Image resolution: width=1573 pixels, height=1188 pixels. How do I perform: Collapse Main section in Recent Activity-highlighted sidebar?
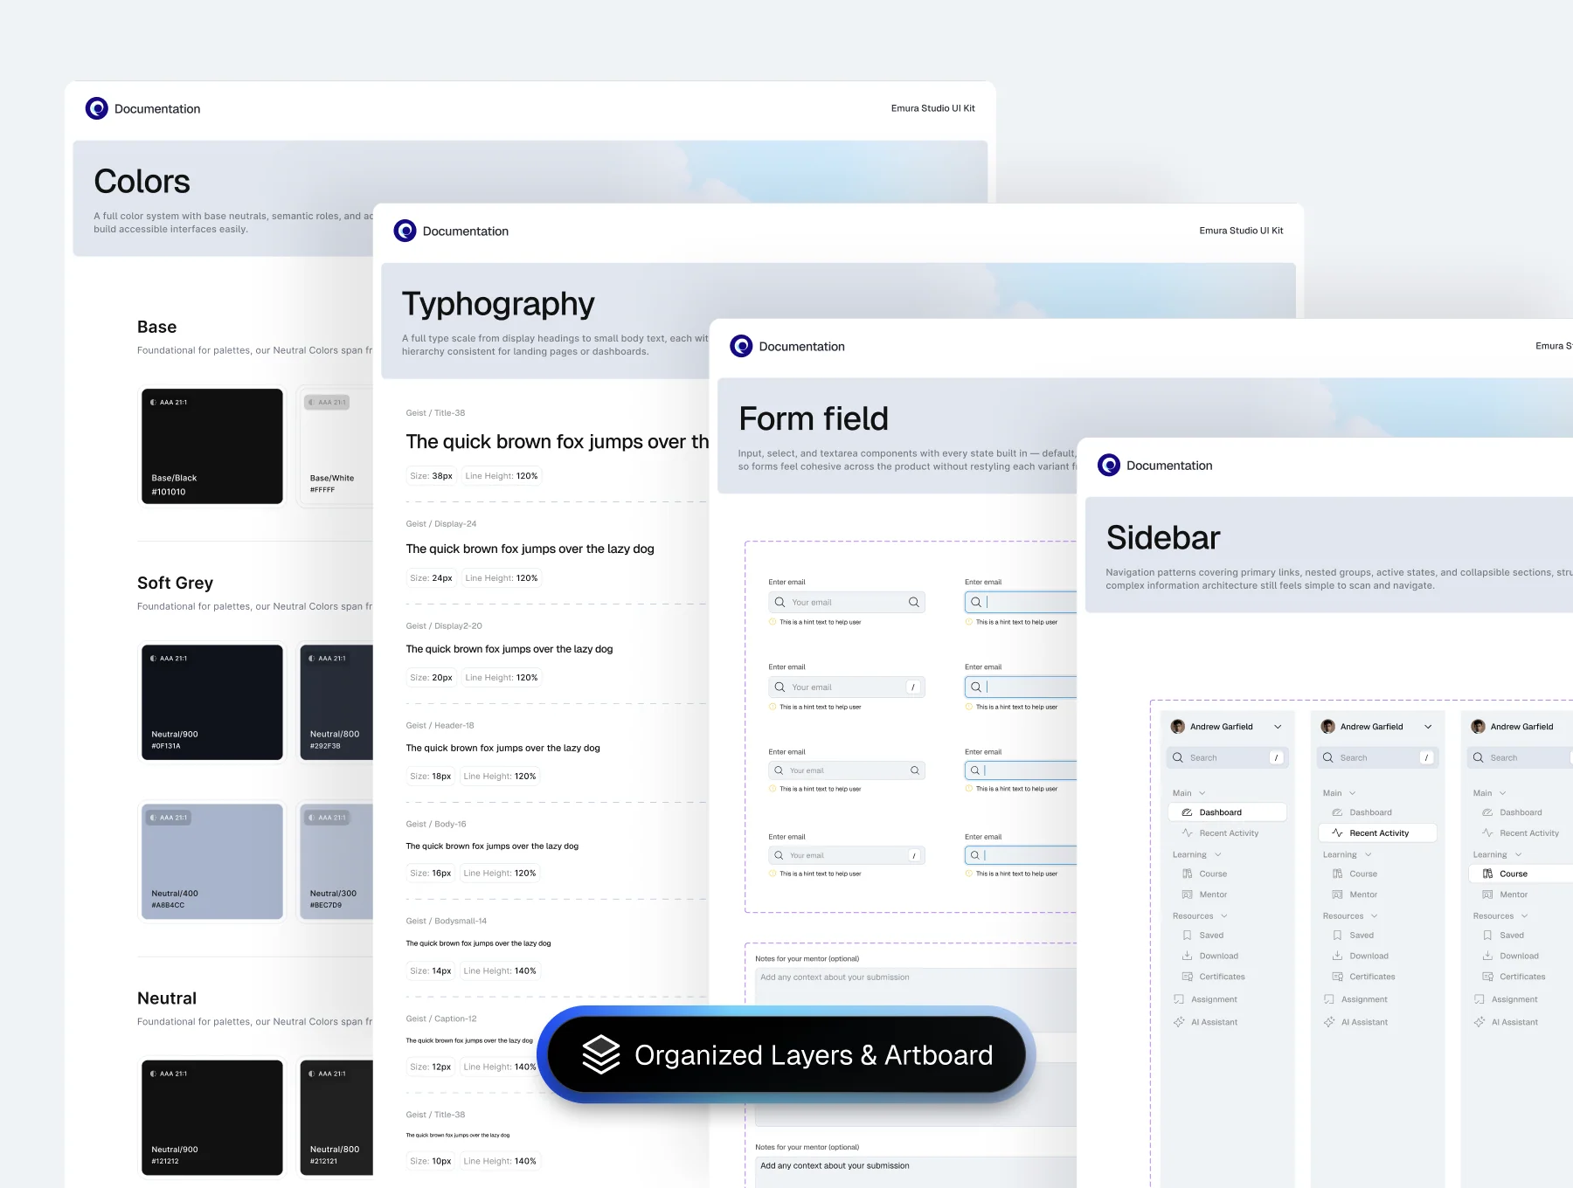pos(1353,793)
